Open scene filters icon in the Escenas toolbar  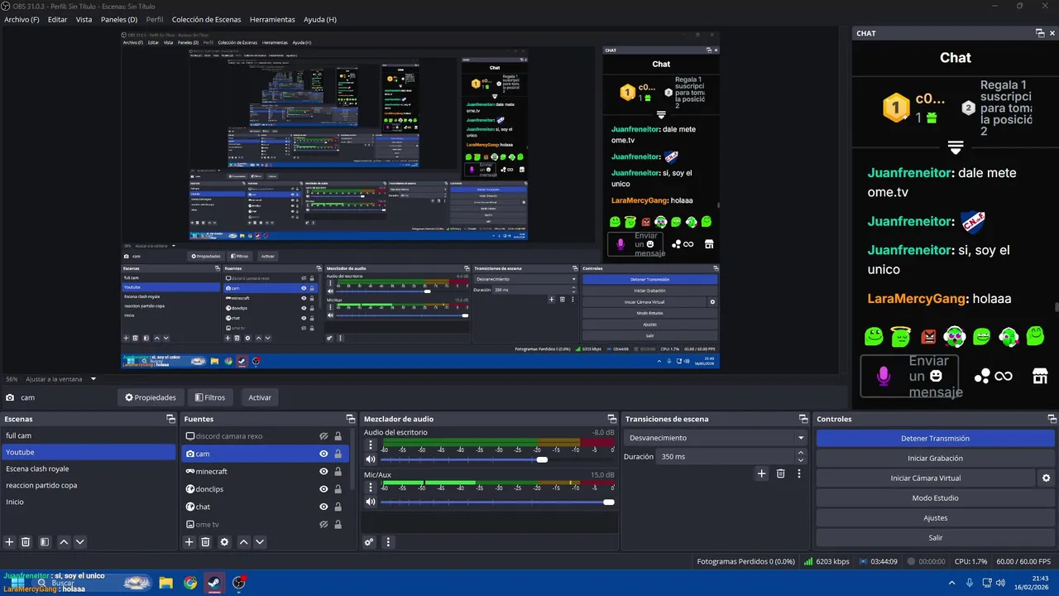(45, 542)
